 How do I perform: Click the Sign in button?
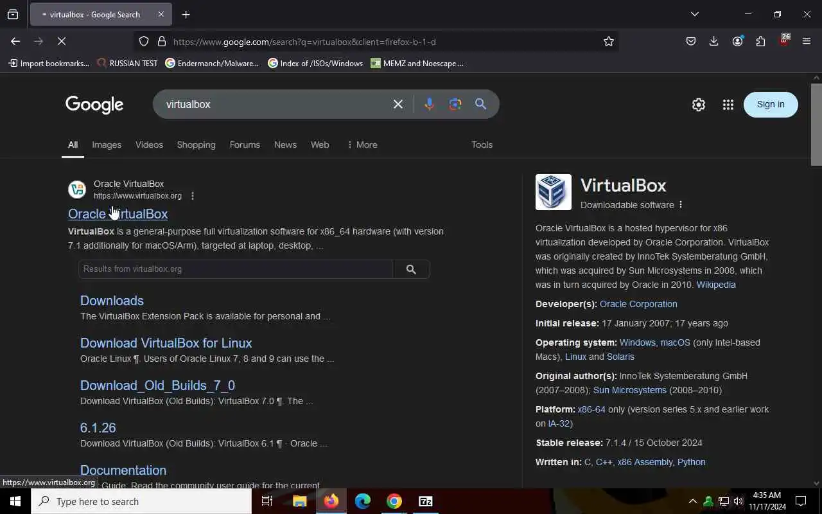[x=771, y=104]
